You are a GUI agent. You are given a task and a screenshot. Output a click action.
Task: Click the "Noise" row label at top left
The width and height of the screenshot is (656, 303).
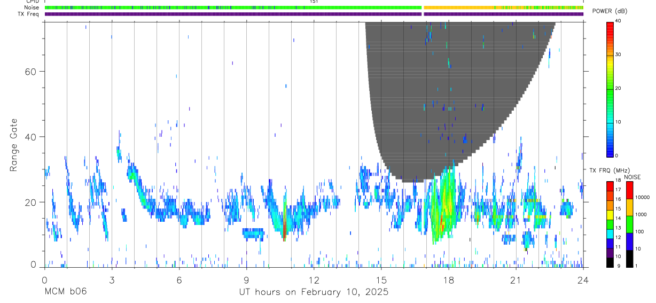[32, 7]
